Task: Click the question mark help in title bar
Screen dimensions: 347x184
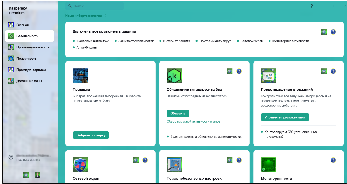Action: [312, 6]
